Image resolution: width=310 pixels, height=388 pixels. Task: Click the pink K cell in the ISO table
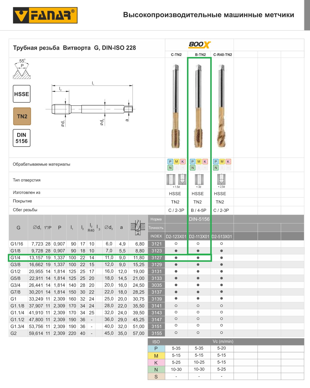click(156, 363)
